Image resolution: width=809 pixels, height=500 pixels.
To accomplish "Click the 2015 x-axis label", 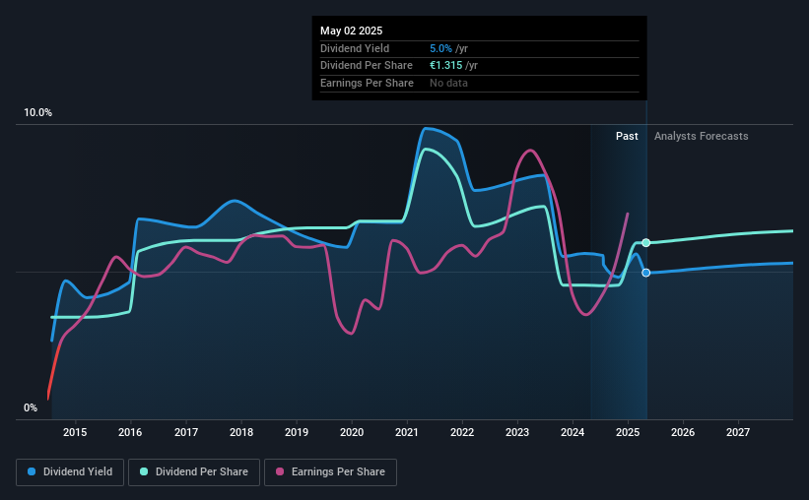I will [75, 432].
